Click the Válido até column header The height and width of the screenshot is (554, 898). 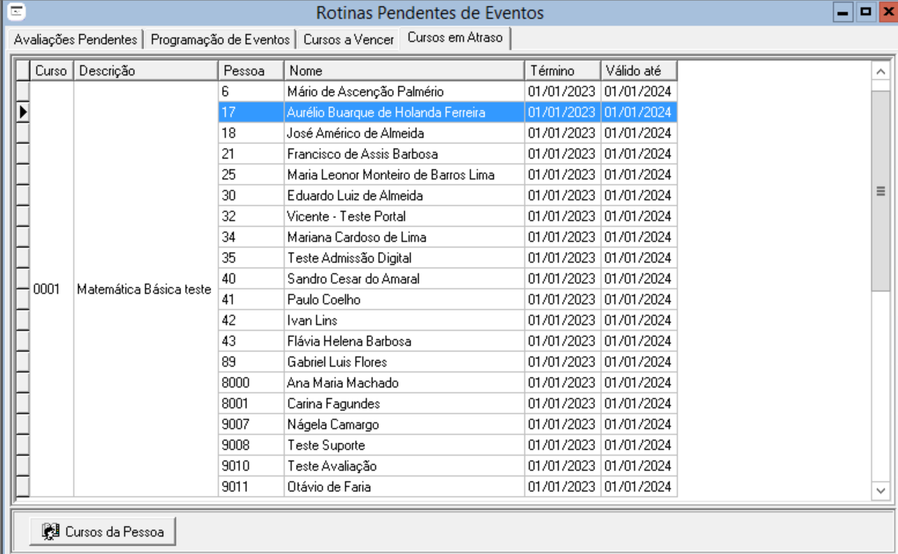[638, 71]
